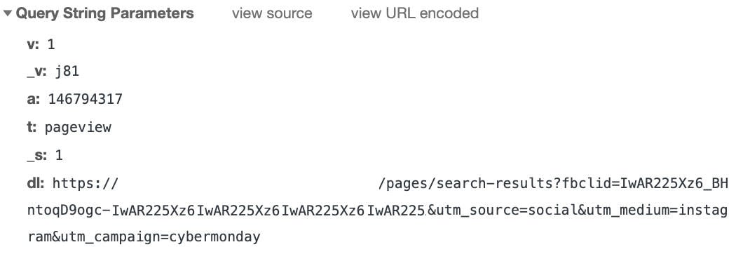The height and width of the screenshot is (254, 736).
Task: Select the _s parameter name
Action: [x=37, y=155]
